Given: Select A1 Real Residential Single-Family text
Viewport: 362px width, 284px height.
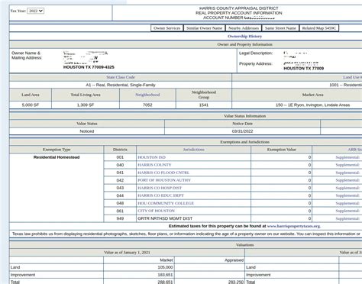Looking at the screenshot, I should click(x=121, y=85).
